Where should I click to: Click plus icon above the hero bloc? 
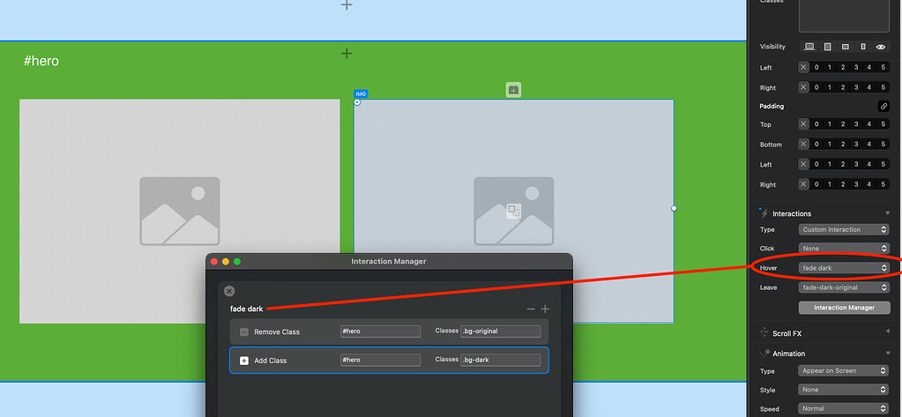pos(347,5)
